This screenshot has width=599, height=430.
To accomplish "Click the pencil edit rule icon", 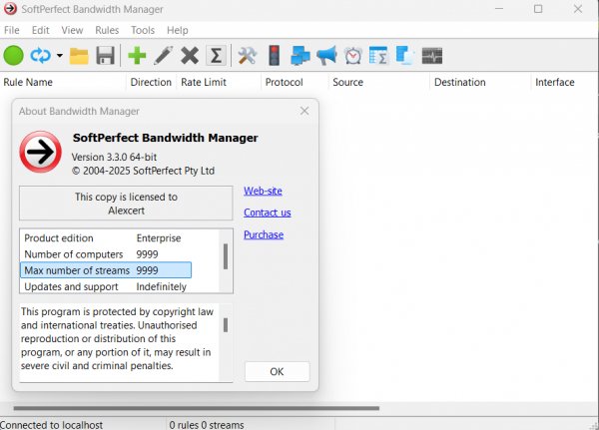I will click(163, 56).
